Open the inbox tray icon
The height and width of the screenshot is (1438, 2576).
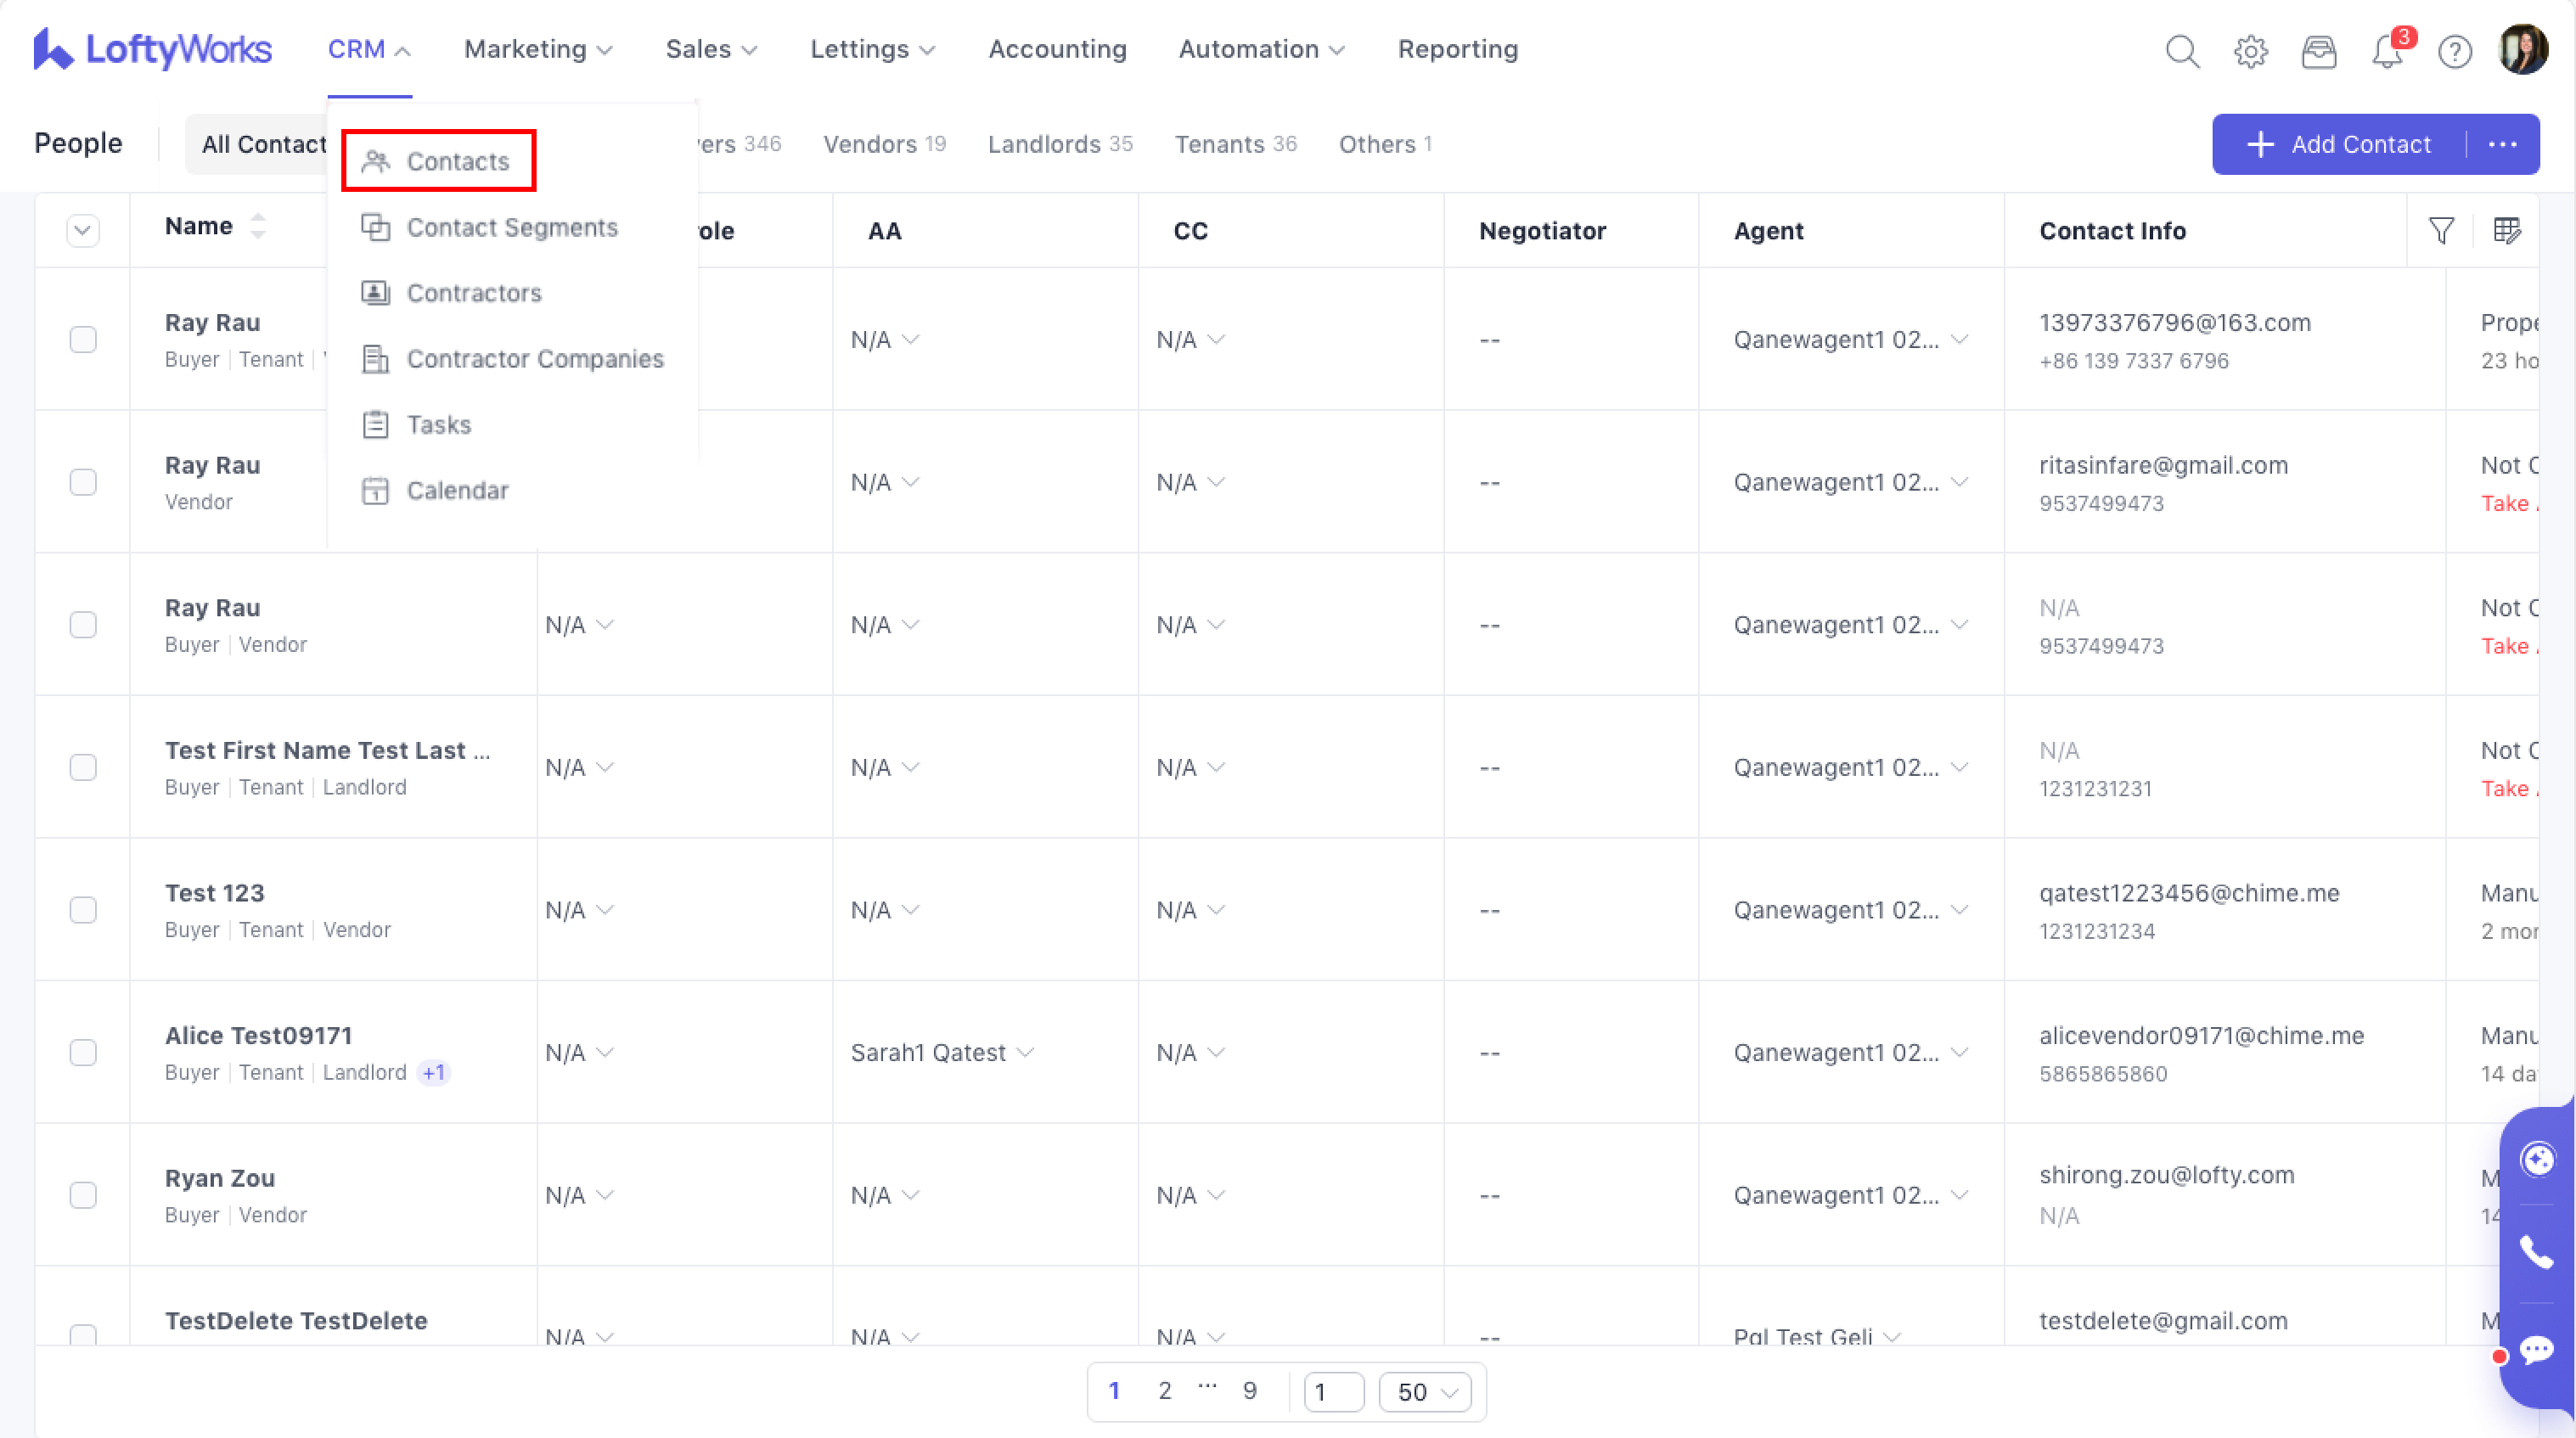tap(2318, 50)
